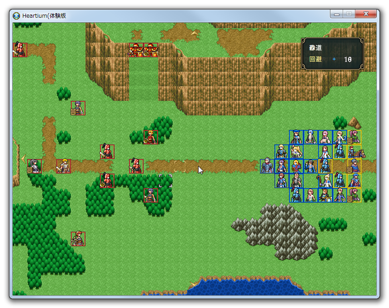Click the white bracket map cursor tile
The width and height of the screenshot is (389, 308).
click(x=165, y=181)
